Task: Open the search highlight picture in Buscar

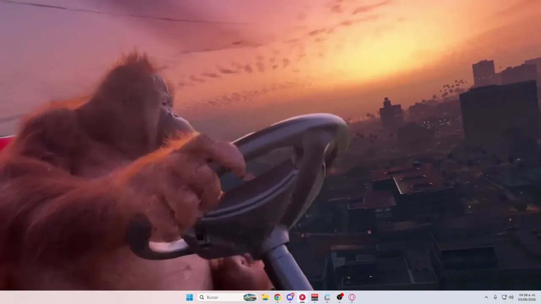Action: (250, 297)
